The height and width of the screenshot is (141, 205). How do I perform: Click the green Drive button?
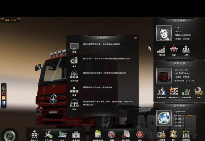click(x=10, y=136)
